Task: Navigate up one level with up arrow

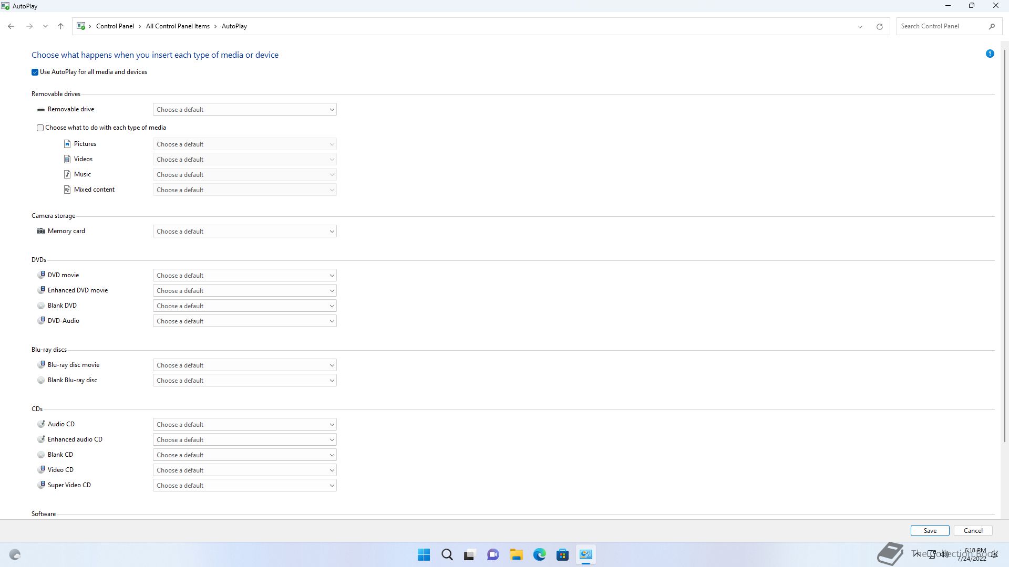Action: [x=60, y=26]
